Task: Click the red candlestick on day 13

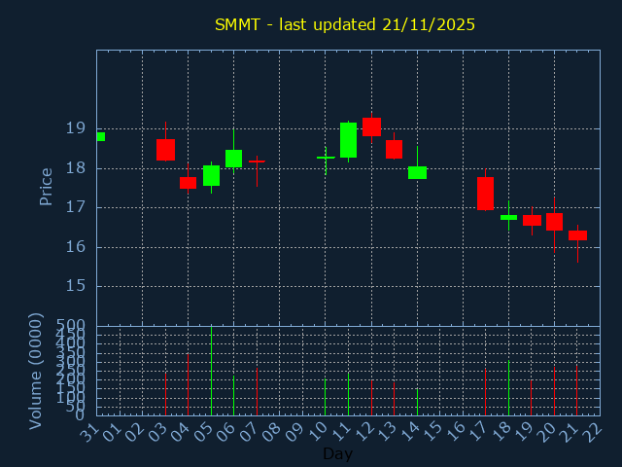Action: coord(394,149)
